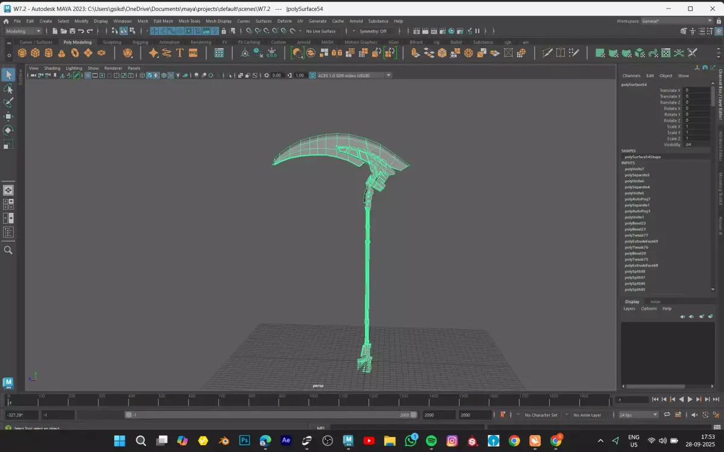Create polygon Type text with T icon
Screen dimensions: 724x452
(x=180, y=53)
